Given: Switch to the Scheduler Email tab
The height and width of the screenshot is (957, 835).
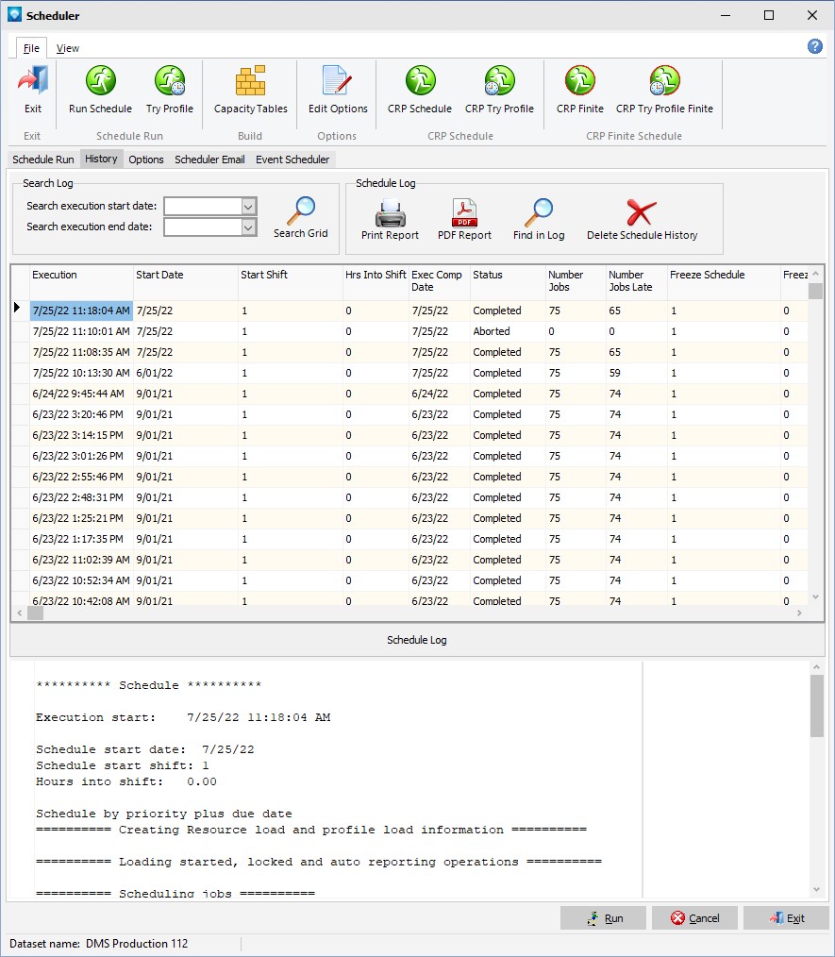Looking at the screenshot, I should pos(209,159).
